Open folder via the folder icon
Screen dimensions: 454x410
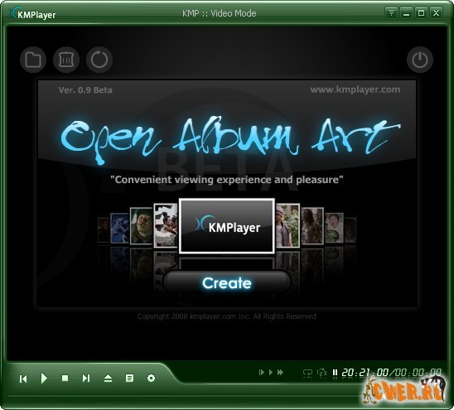[x=33, y=60]
